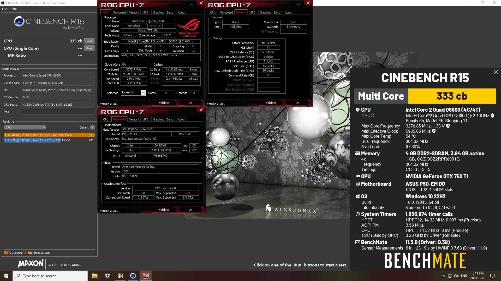
Task: Open Graphics tab in CPU-Z Memory window
Action: coord(265,12)
